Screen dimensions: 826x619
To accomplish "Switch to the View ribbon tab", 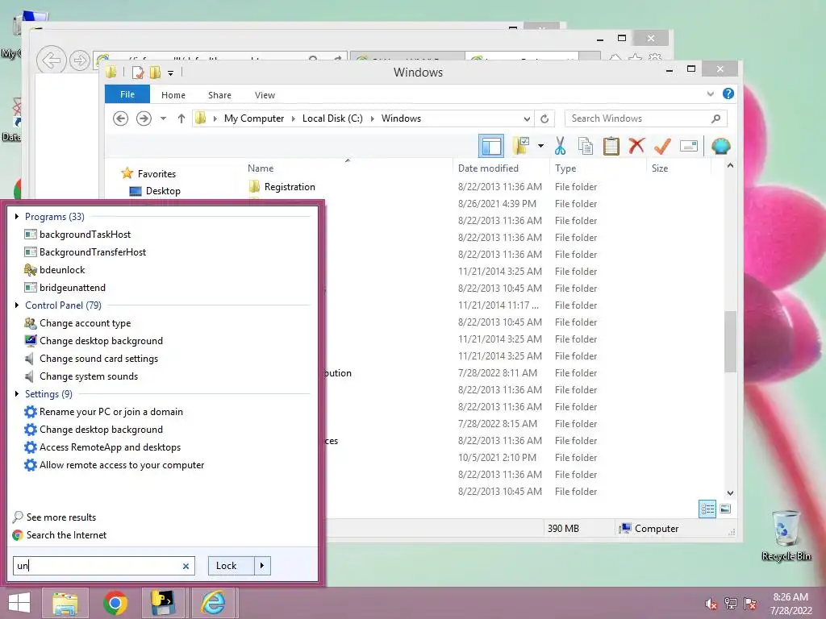I will pyautogui.click(x=265, y=95).
